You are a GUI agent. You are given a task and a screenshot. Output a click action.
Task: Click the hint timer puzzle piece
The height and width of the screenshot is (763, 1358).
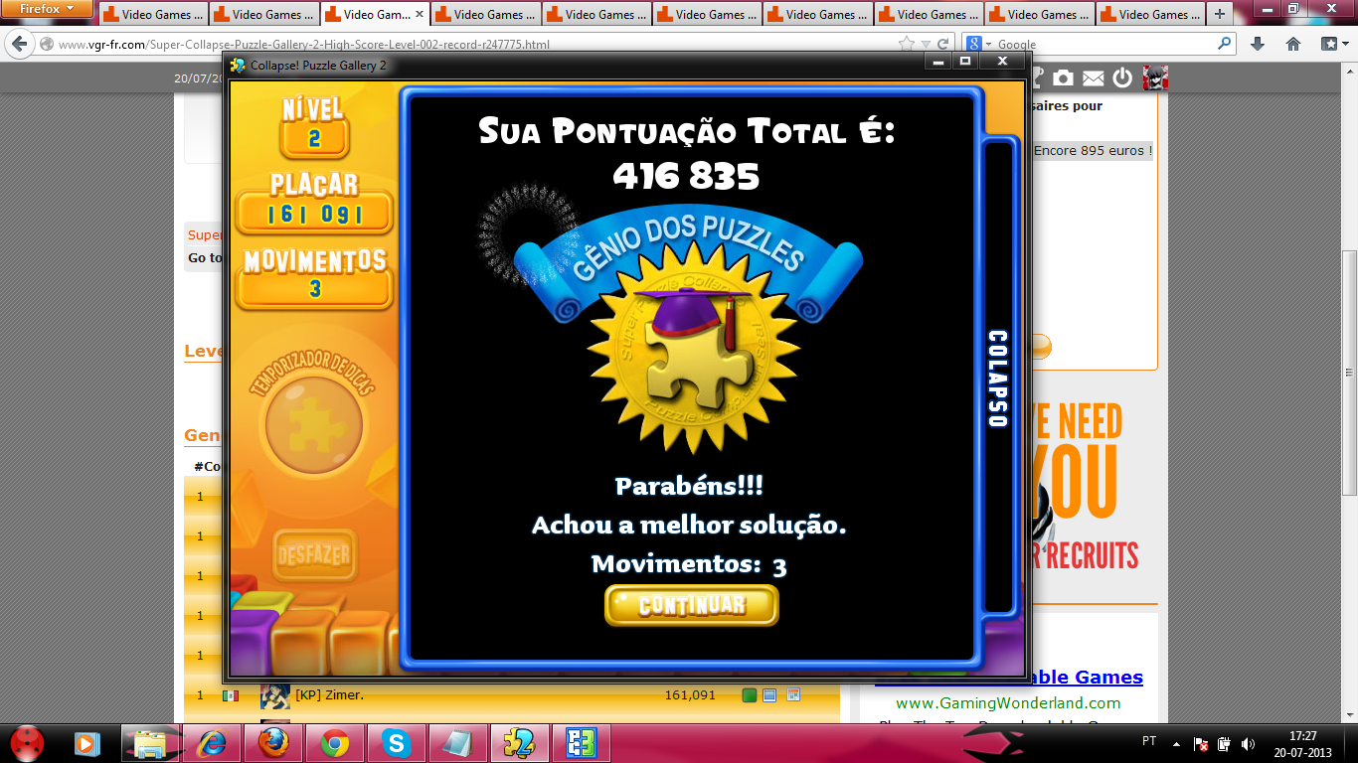point(313,425)
